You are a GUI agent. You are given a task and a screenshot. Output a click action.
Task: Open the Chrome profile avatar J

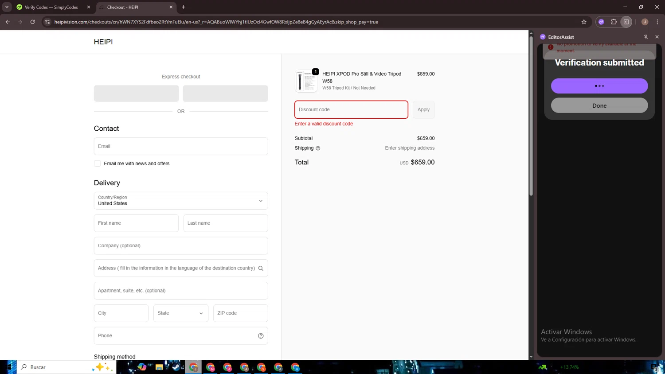(x=645, y=22)
